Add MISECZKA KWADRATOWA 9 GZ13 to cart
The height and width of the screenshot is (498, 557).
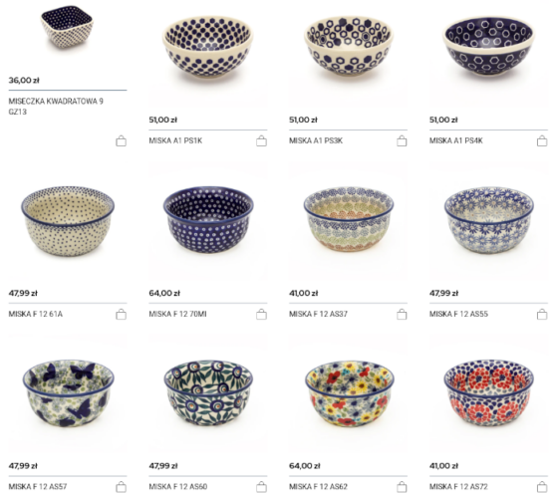[x=122, y=140]
